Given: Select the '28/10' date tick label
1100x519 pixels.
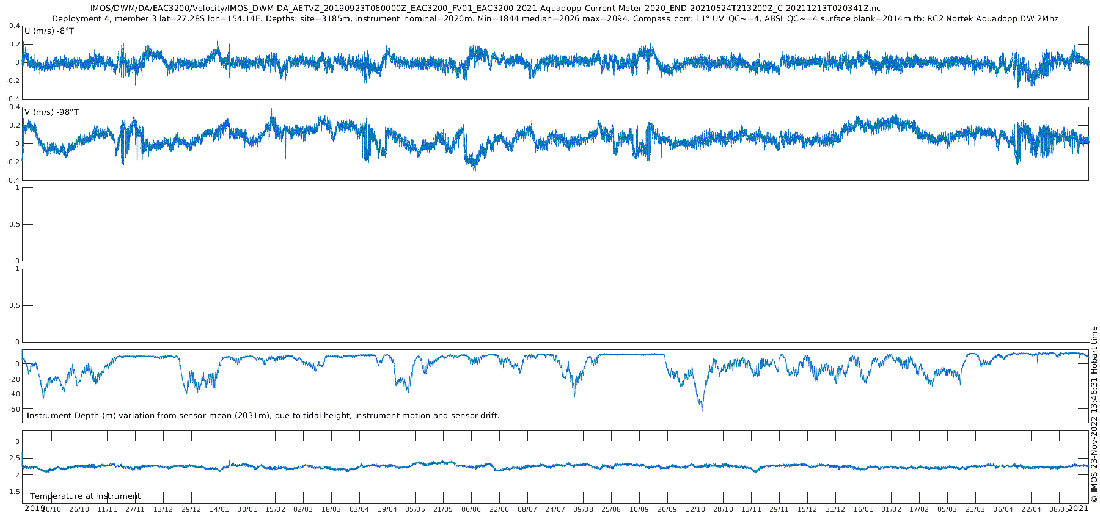Looking at the screenshot, I should point(724,509).
